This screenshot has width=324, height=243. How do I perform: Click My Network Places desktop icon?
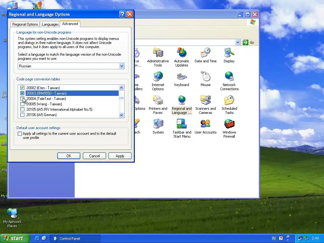[x=12, y=218]
